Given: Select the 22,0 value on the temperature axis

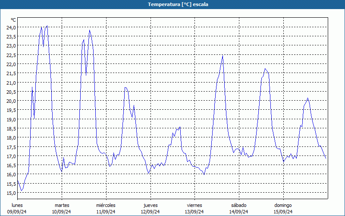Looking at the screenshot, I should click(11, 64).
